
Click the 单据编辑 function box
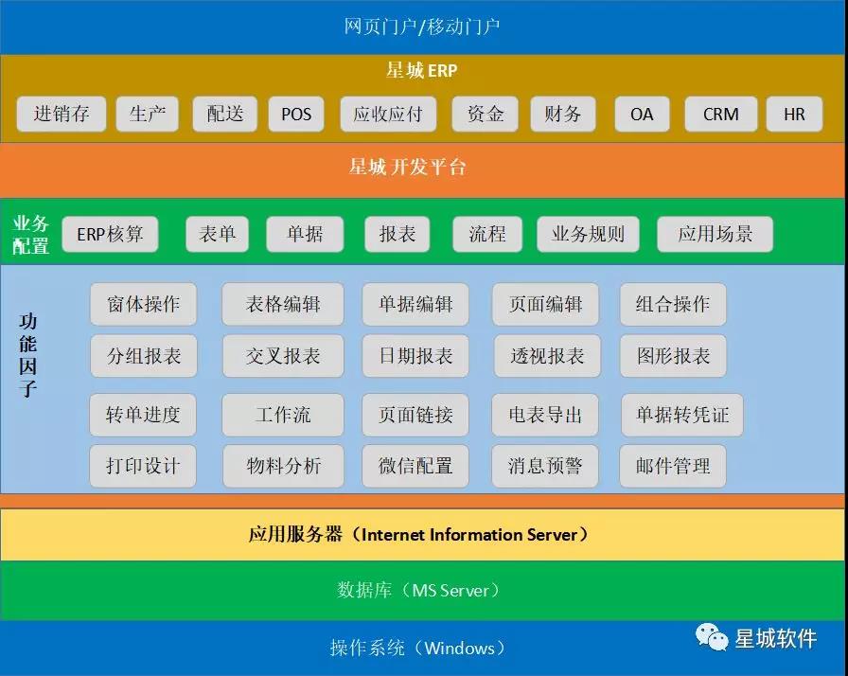[x=415, y=304]
